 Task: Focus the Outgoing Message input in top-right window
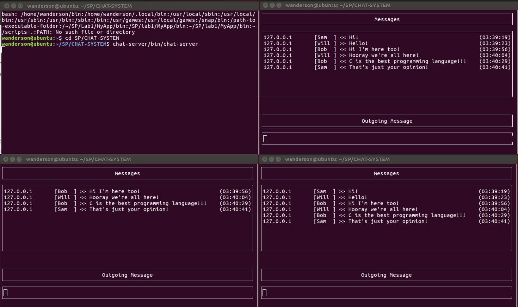point(387,139)
